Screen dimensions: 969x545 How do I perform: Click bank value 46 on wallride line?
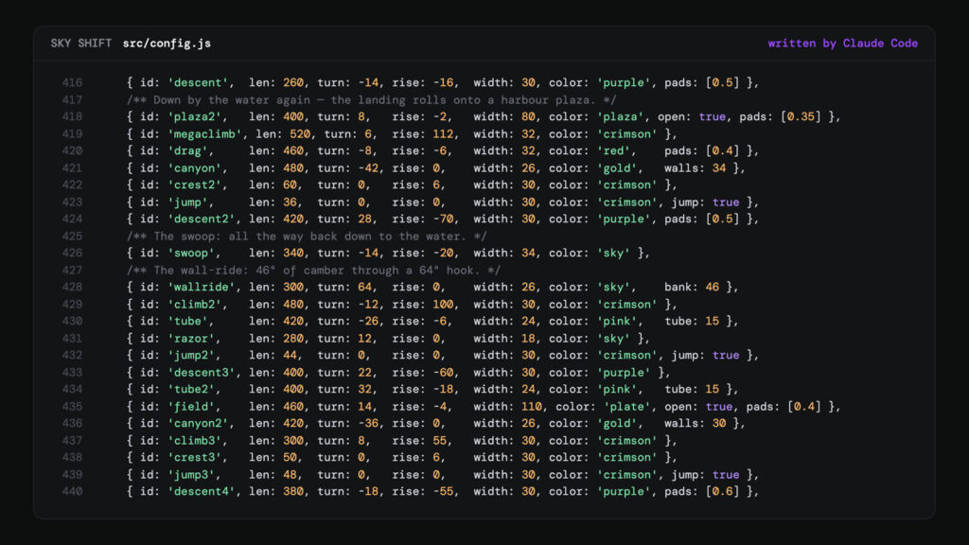click(712, 287)
